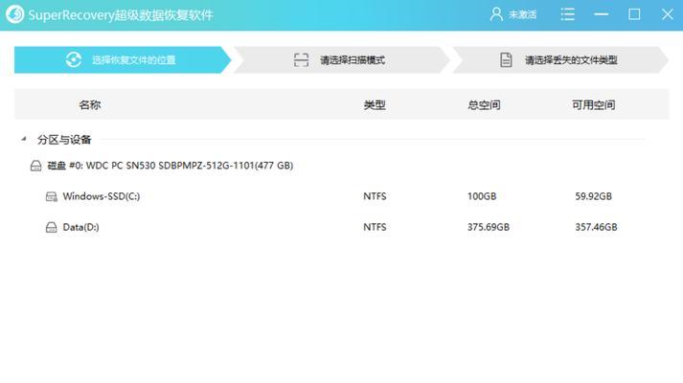Click the 59.92GB free space value
This screenshot has height=383, width=683.
[x=593, y=196]
